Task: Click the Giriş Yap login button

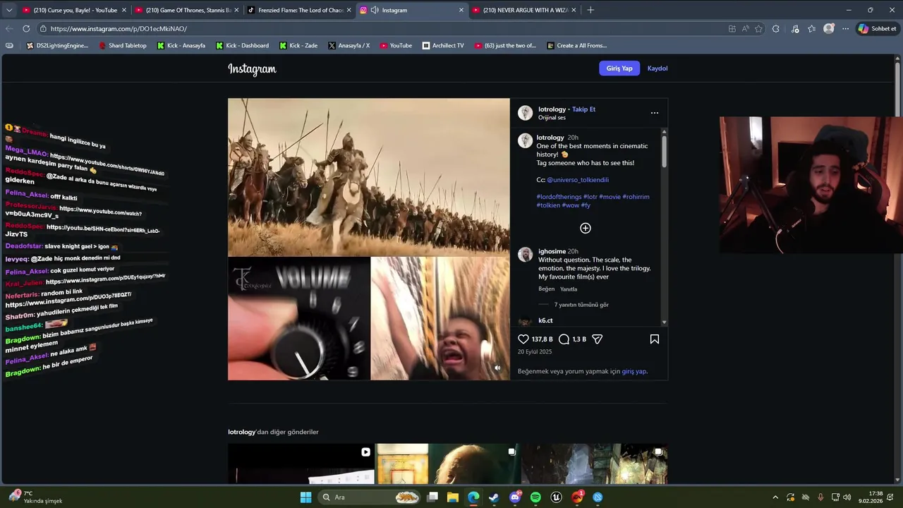Action: [x=619, y=68]
